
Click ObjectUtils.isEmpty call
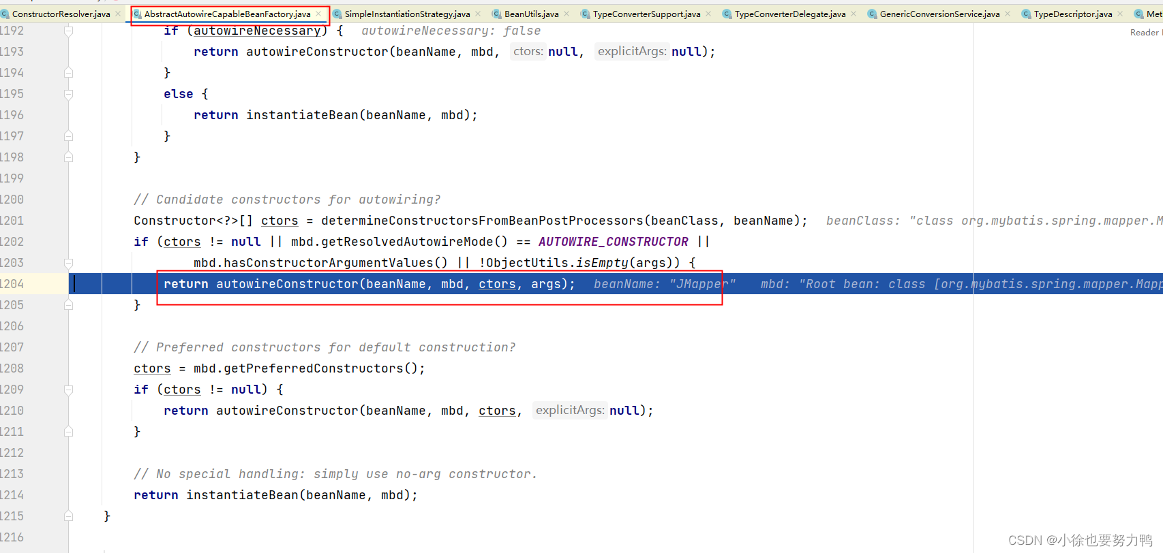coord(557,263)
